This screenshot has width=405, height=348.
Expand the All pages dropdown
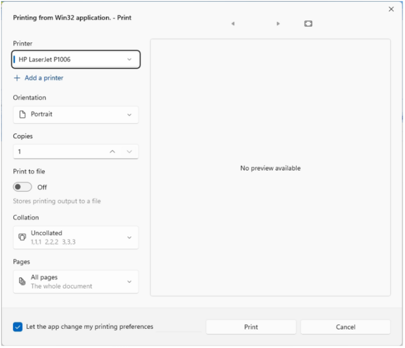tap(76, 281)
